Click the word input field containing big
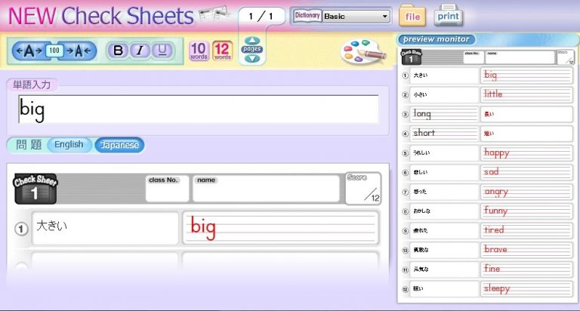This screenshot has height=311, width=580. (x=198, y=109)
